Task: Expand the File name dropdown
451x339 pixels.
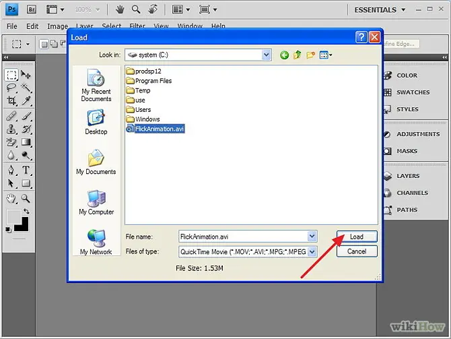Action: [312, 237]
